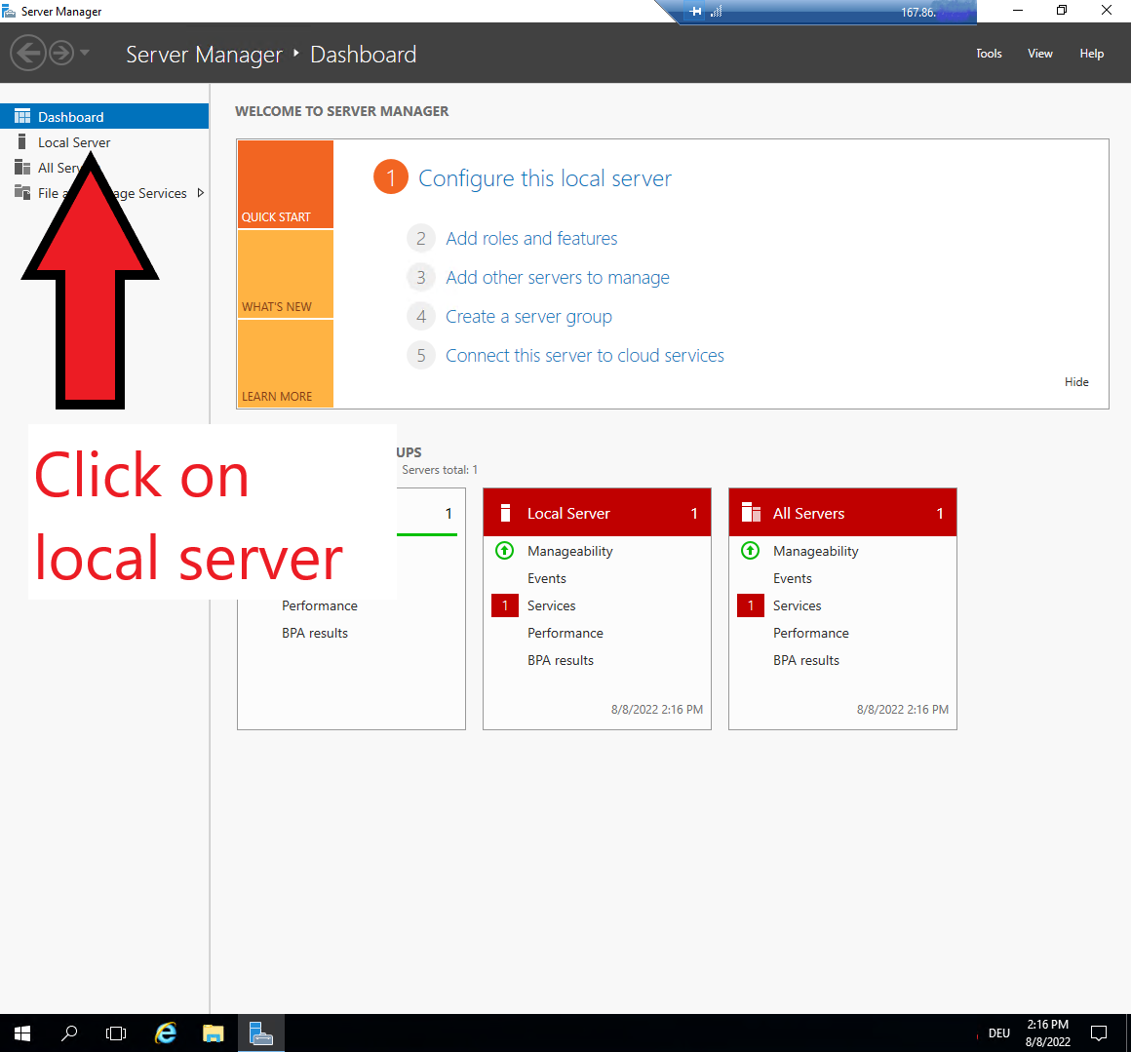Viewport: 1131px width, 1052px height.
Task: Click green Manageability icon in Local Server tile
Action: (x=505, y=551)
